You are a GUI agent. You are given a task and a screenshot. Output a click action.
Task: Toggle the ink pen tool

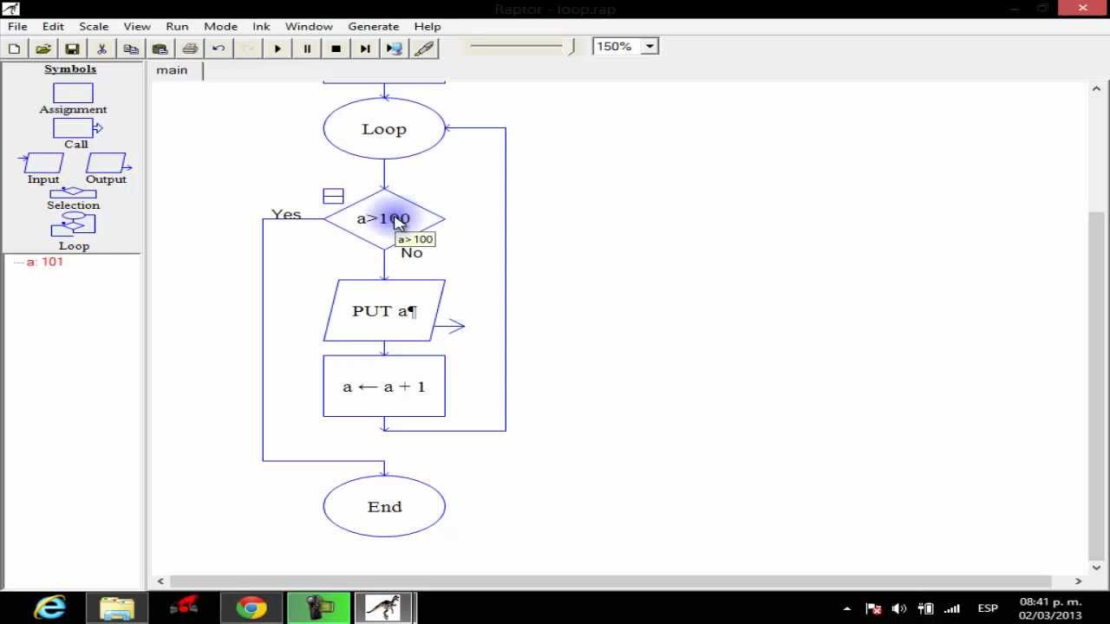pyautogui.click(x=424, y=49)
